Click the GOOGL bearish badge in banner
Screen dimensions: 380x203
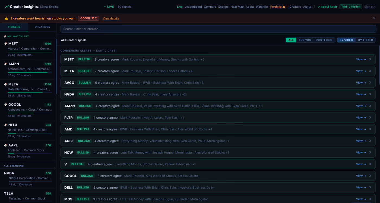coord(88,18)
